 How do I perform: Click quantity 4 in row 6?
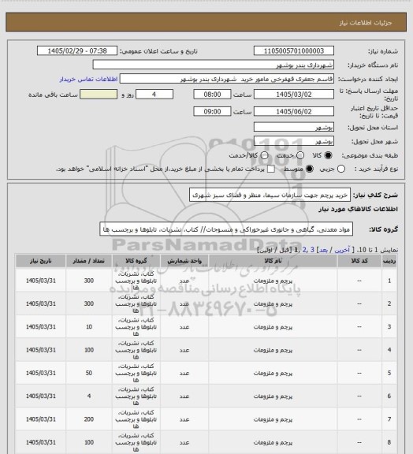[89, 396]
